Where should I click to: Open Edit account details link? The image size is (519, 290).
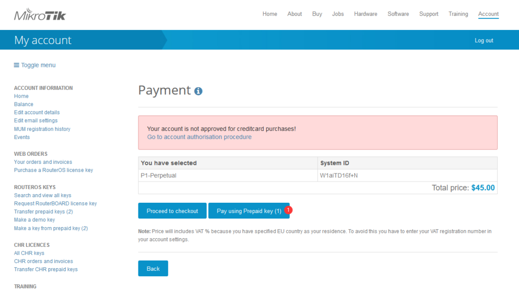click(36, 113)
